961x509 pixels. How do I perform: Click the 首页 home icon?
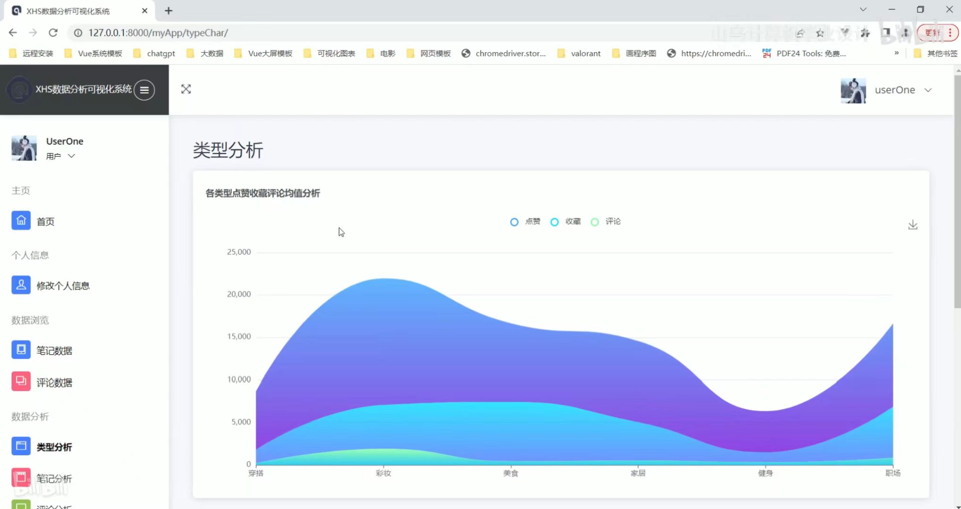click(x=21, y=221)
